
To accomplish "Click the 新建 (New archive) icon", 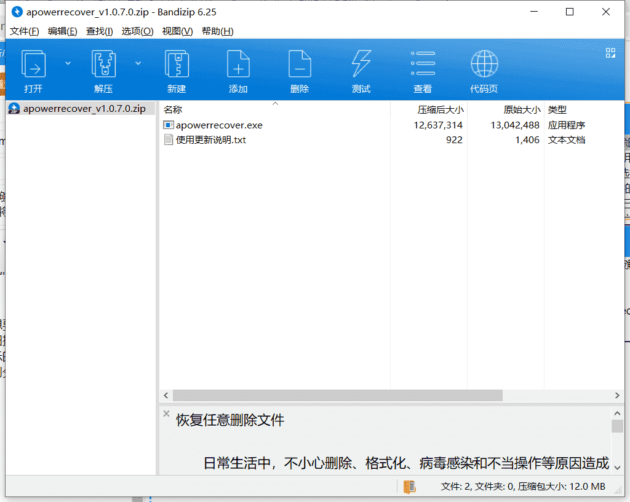I will tap(177, 63).
